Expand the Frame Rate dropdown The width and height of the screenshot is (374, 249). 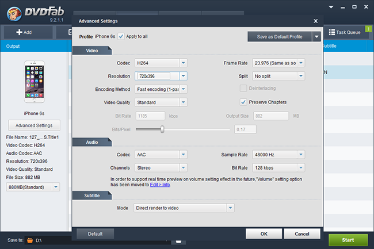pyautogui.click(x=301, y=63)
